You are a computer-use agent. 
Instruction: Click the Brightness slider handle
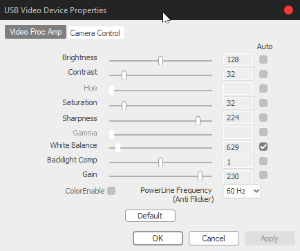click(160, 61)
